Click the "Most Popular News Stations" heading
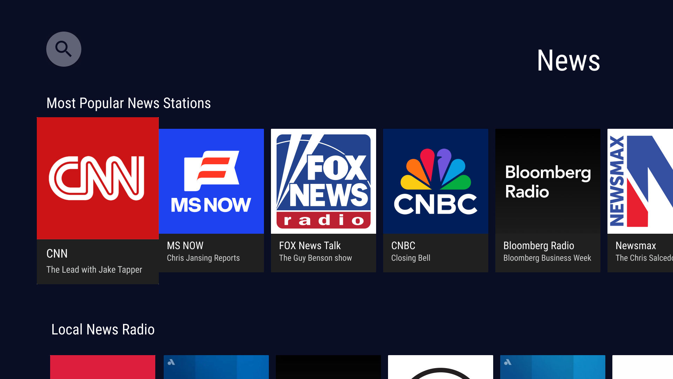673x379 pixels. tap(128, 103)
